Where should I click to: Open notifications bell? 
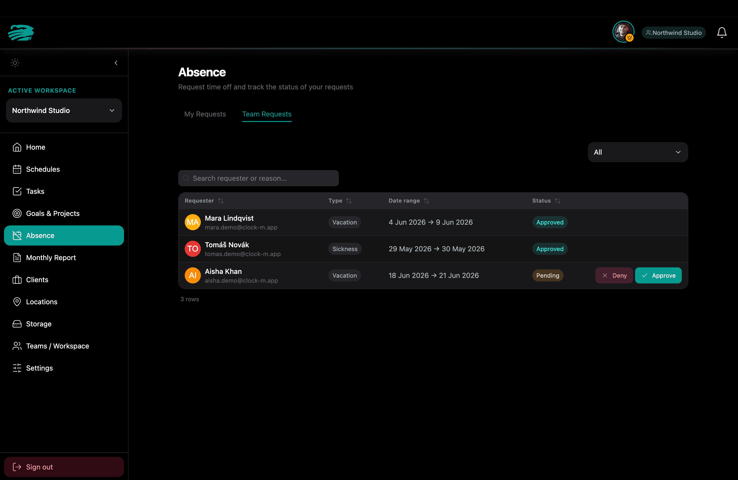click(722, 33)
